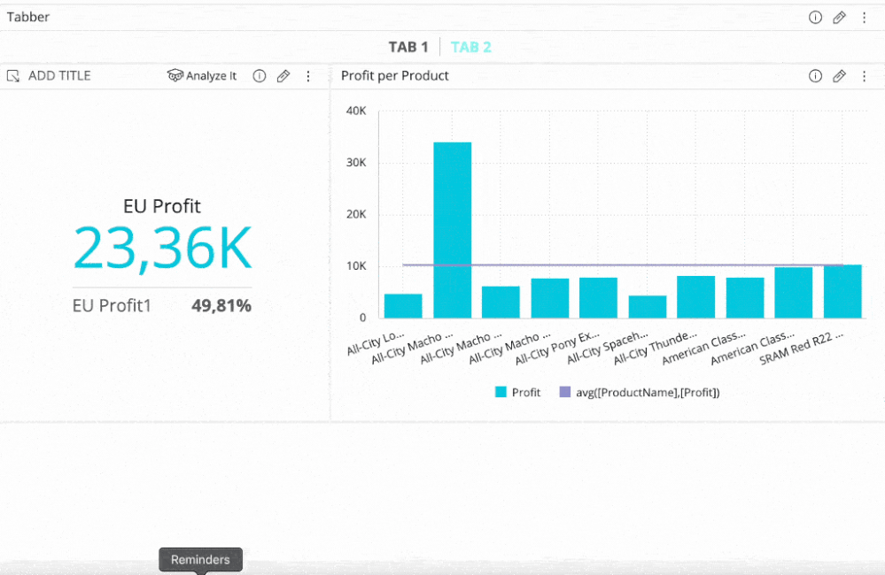
Task: Click the Tabber widget info icon
Action: 815,18
